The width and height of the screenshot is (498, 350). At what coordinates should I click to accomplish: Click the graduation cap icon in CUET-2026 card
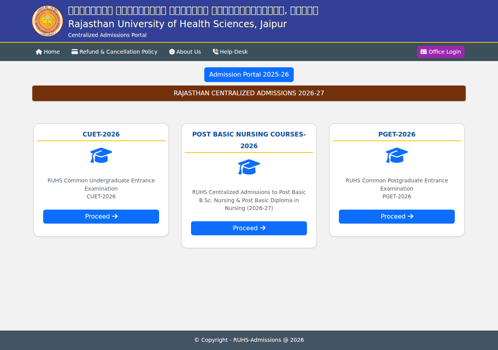point(101,156)
